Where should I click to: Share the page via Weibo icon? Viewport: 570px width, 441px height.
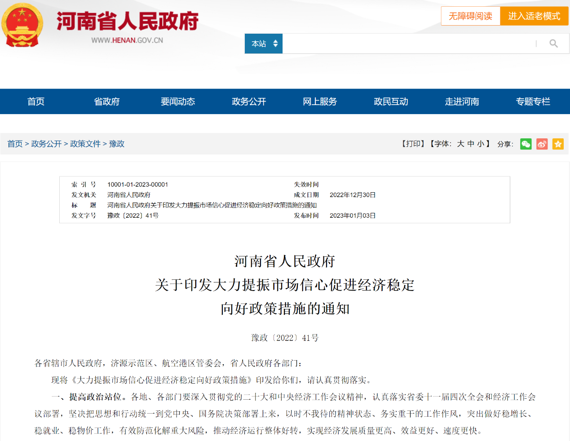pos(542,144)
